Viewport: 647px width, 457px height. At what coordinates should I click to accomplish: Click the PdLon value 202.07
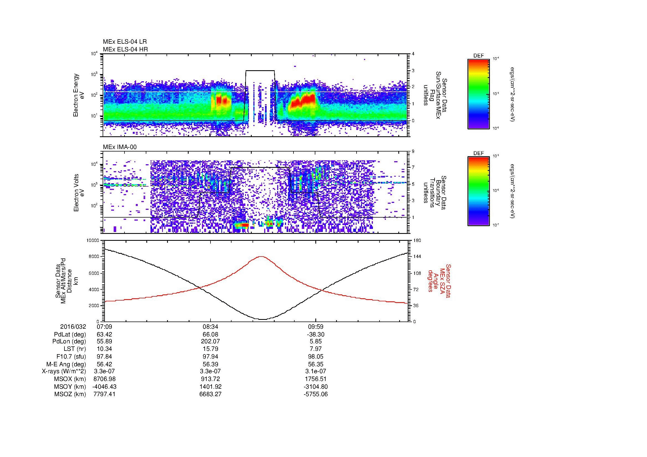[x=210, y=341]
